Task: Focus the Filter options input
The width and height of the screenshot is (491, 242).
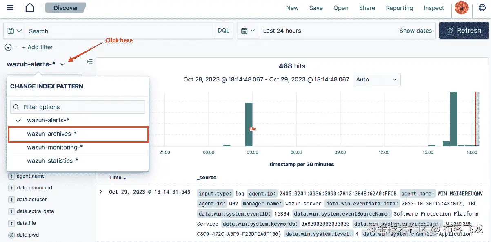Action: [78, 107]
